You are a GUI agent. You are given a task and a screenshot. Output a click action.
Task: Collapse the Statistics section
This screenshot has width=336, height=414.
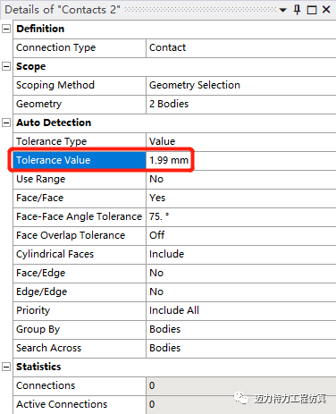coord(6,367)
